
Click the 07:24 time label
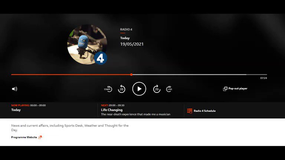coord(263,78)
